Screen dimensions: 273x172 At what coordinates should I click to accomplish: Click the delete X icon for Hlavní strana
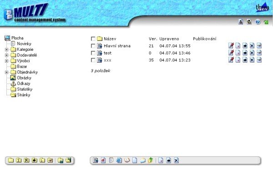click(x=252, y=46)
